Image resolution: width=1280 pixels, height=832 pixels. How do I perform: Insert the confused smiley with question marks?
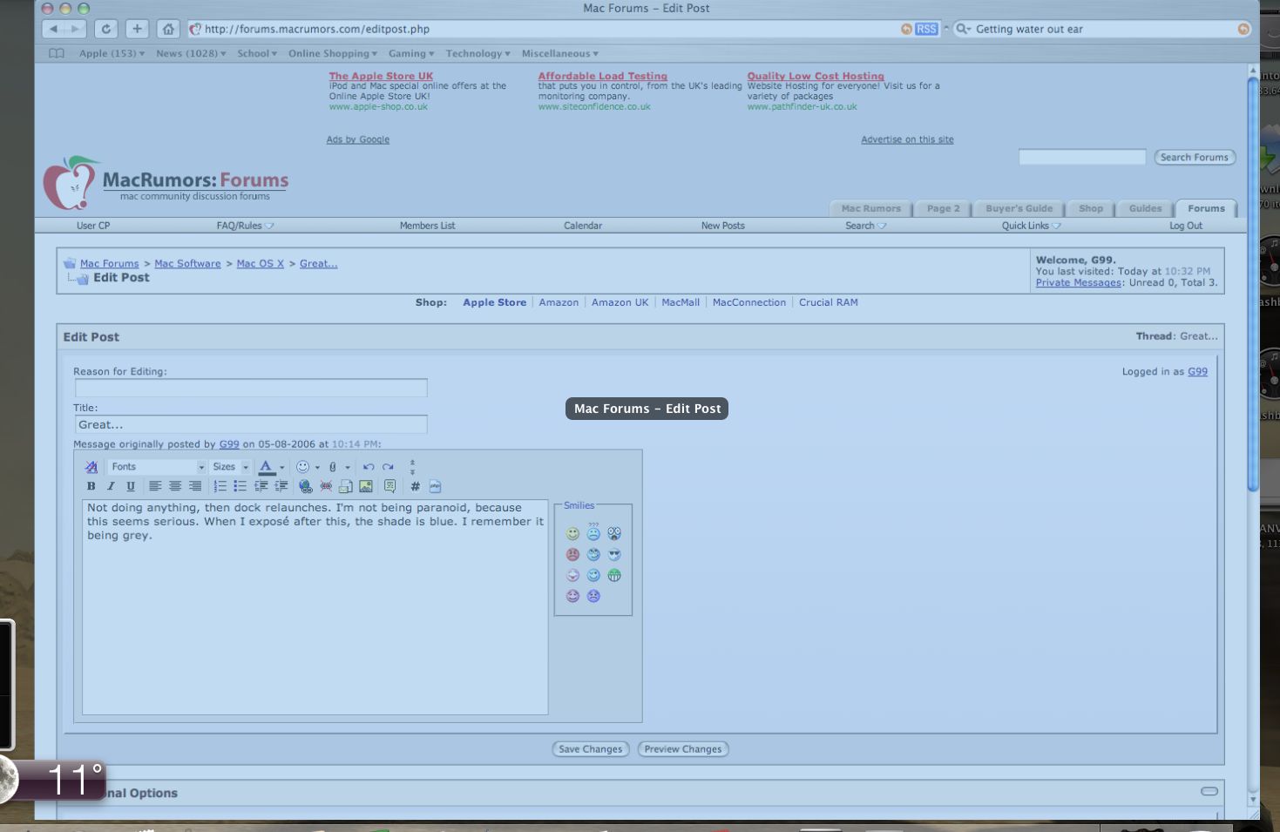point(593,531)
